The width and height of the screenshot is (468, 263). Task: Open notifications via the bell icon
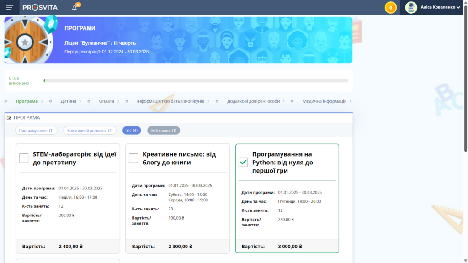[73, 7]
